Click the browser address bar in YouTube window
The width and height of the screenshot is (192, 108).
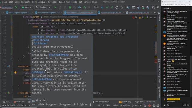pyautogui.click(x=176, y=5)
